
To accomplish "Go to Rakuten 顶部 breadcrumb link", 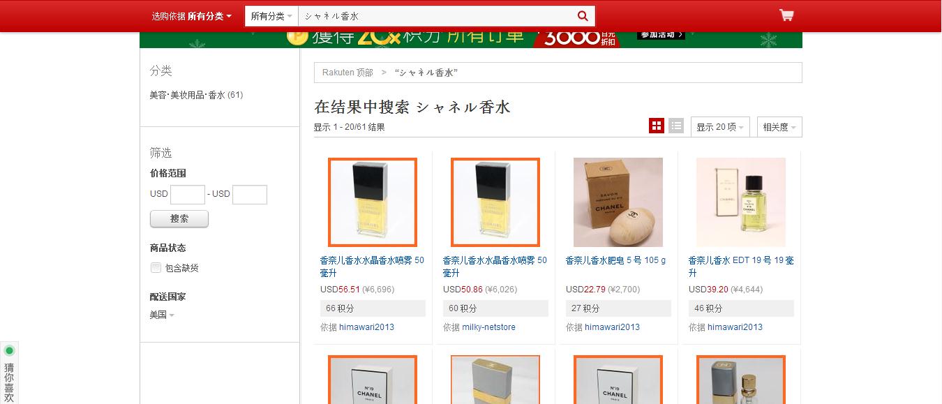I will 347,73.
